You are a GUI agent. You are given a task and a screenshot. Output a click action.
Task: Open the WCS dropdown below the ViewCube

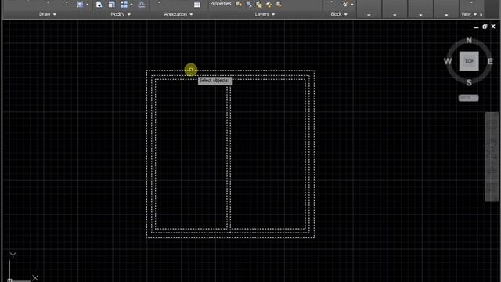pos(468,98)
